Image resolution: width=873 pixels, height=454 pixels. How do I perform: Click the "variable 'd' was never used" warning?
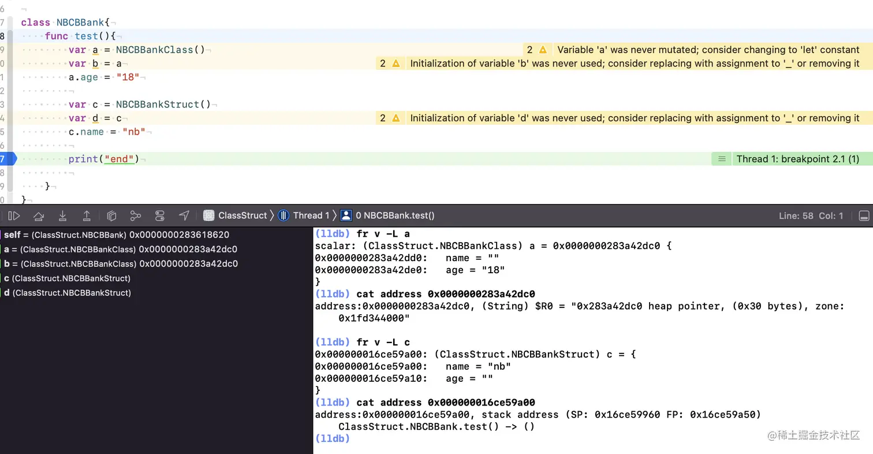pos(635,118)
